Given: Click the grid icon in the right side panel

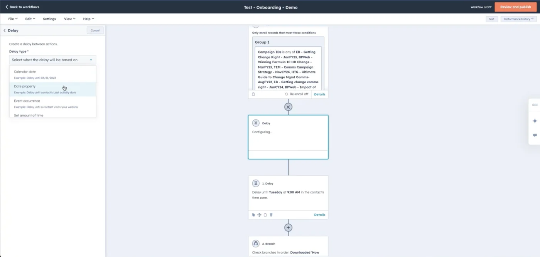Looking at the screenshot, I should (x=535, y=105).
